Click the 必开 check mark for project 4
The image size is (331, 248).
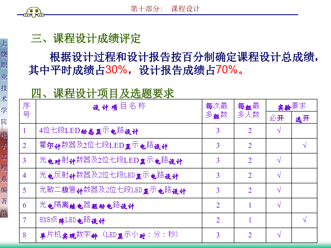click(x=279, y=175)
